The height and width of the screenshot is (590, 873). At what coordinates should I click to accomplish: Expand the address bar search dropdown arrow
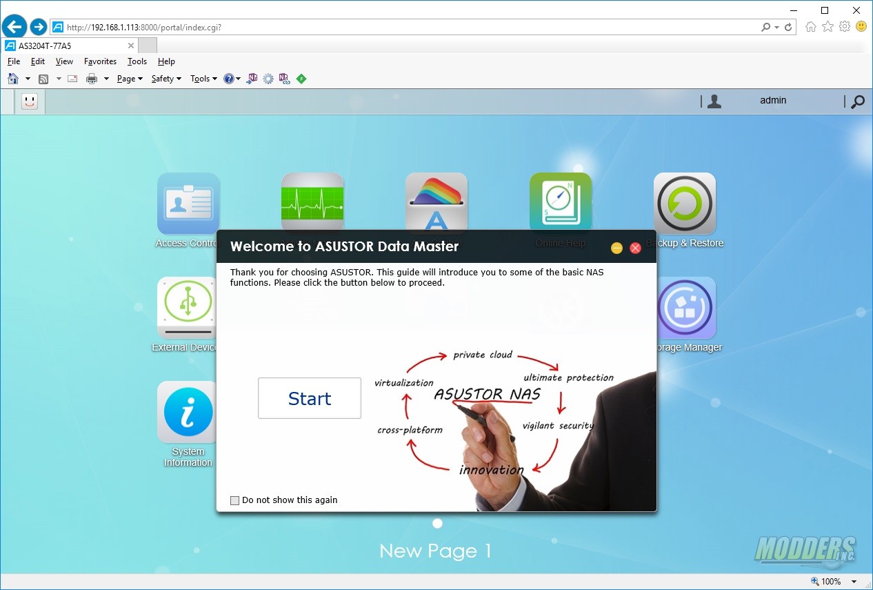(777, 28)
